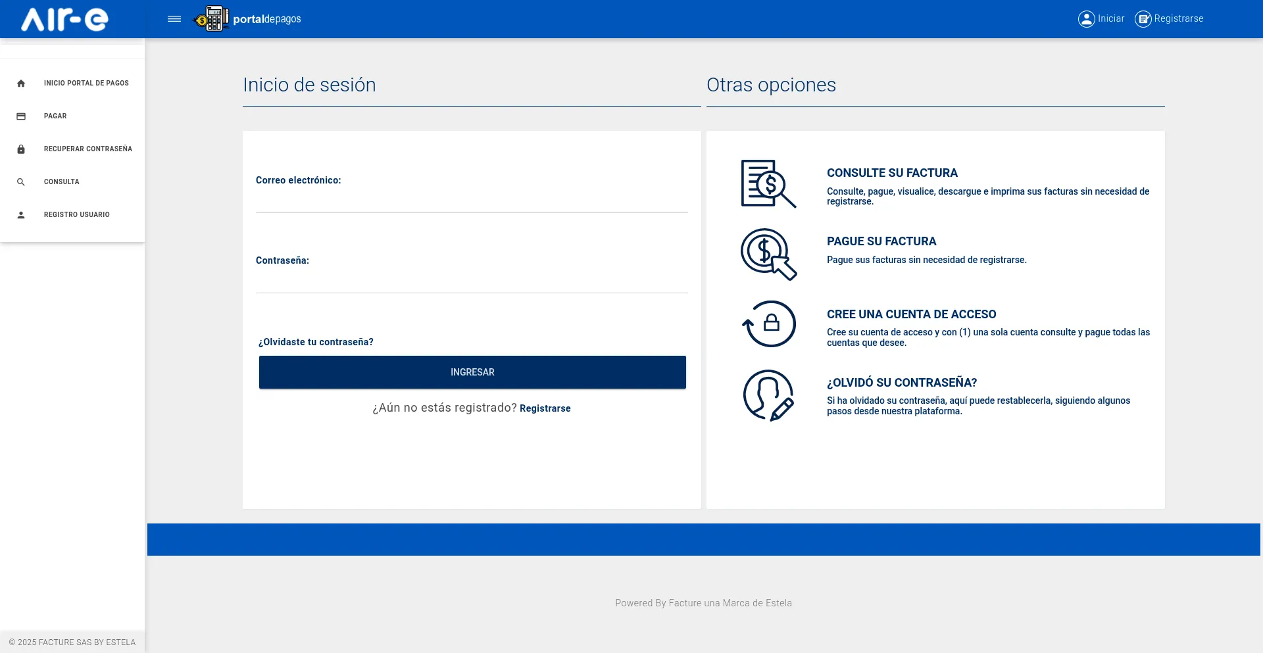1263x653 pixels.
Task: Click the Iniciar user icon
Action: (x=1086, y=19)
